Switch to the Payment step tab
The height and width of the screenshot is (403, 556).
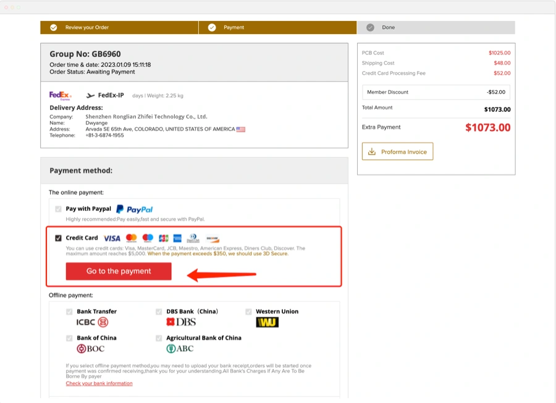pos(234,28)
